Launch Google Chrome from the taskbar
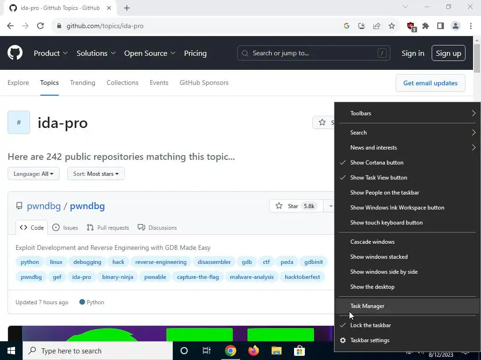The image size is (481, 360). click(230, 351)
